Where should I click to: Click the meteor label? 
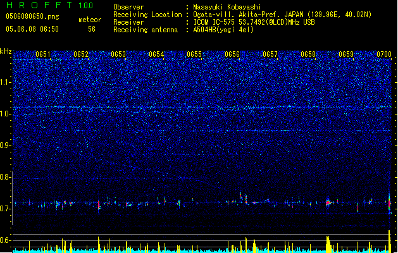coord(90,20)
